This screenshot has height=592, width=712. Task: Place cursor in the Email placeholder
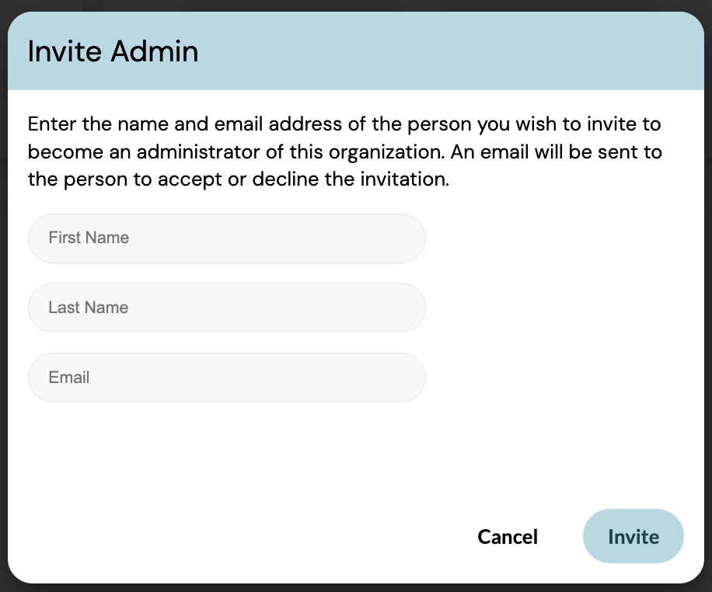(x=69, y=378)
